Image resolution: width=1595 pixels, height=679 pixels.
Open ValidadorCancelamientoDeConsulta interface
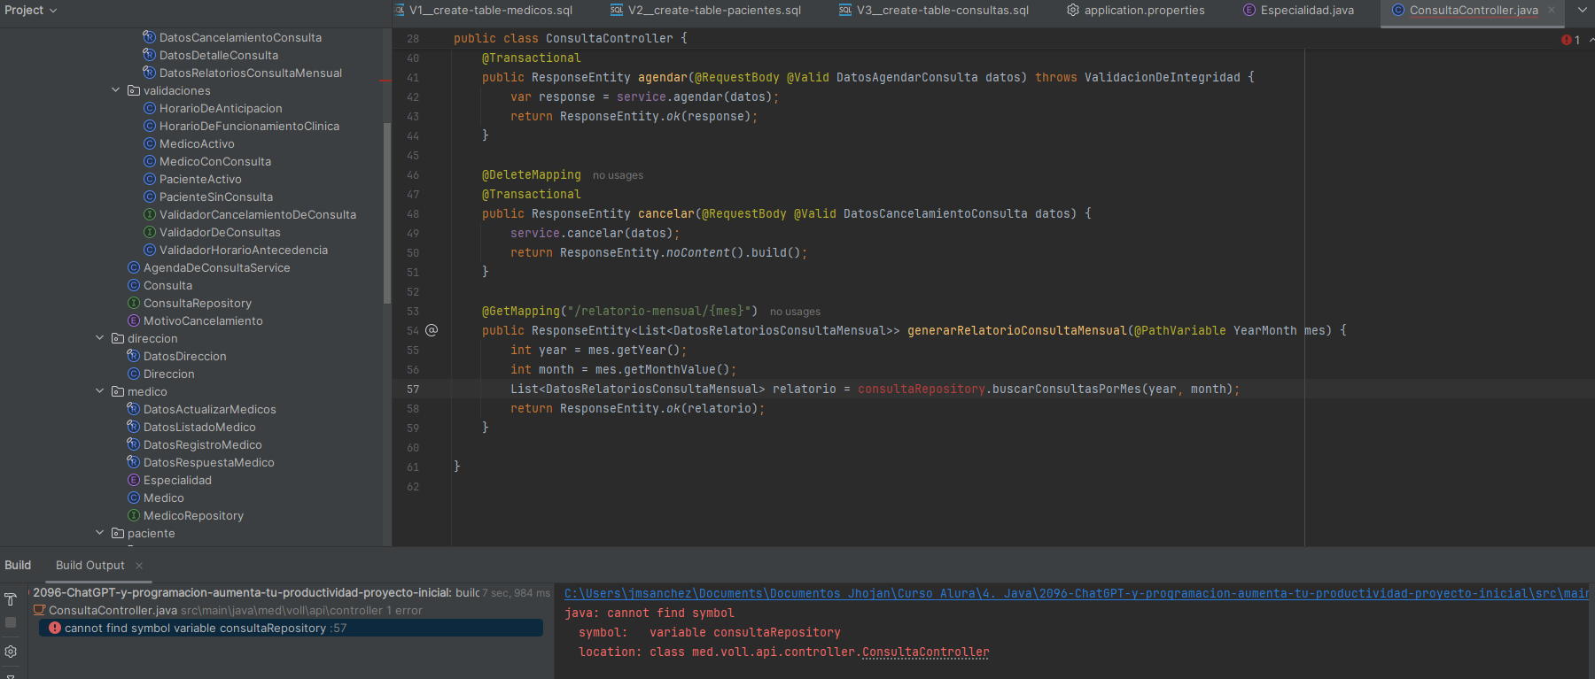click(258, 214)
